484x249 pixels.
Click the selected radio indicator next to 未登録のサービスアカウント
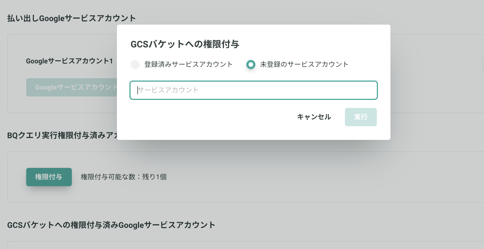pyautogui.click(x=251, y=65)
